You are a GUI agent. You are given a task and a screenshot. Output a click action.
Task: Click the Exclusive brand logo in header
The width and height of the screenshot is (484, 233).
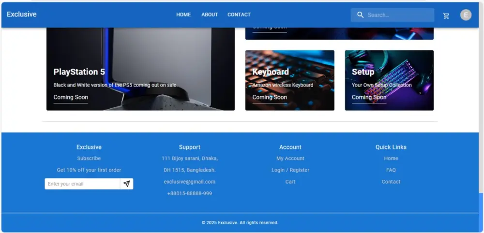pos(22,14)
